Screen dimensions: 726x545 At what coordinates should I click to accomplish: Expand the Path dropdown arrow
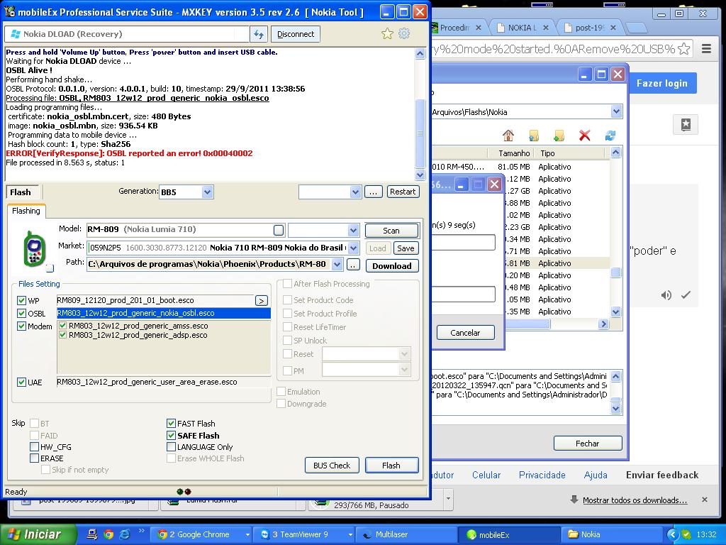point(337,265)
